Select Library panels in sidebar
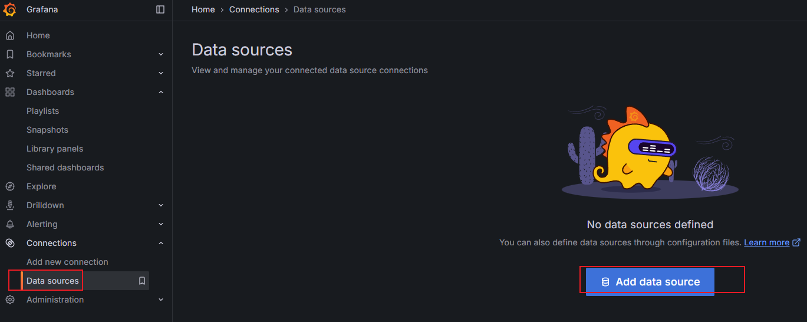 tap(55, 149)
